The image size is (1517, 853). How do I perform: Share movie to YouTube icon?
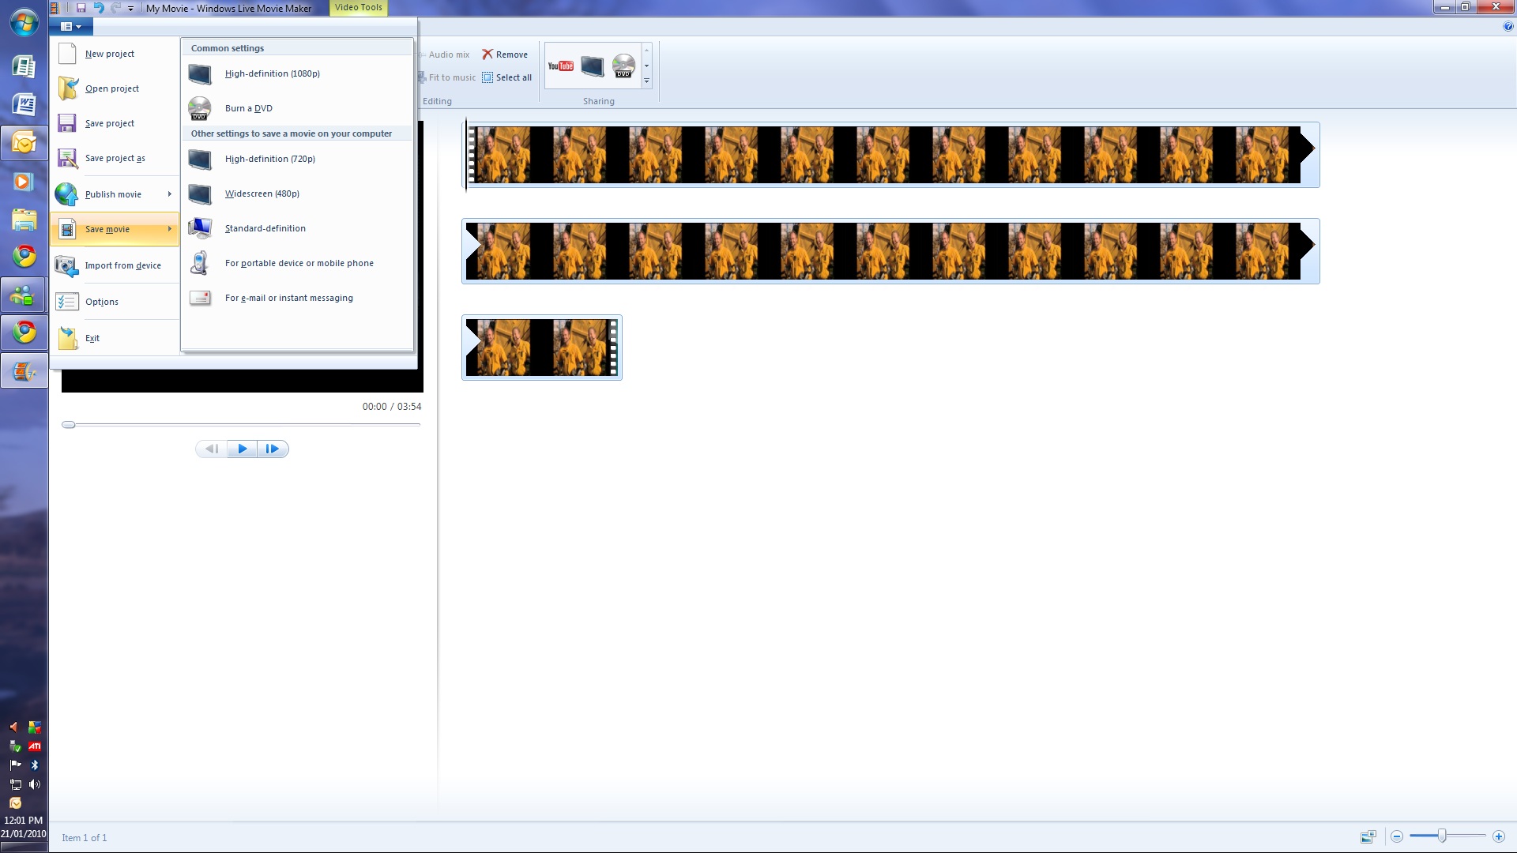coord(560,66)
